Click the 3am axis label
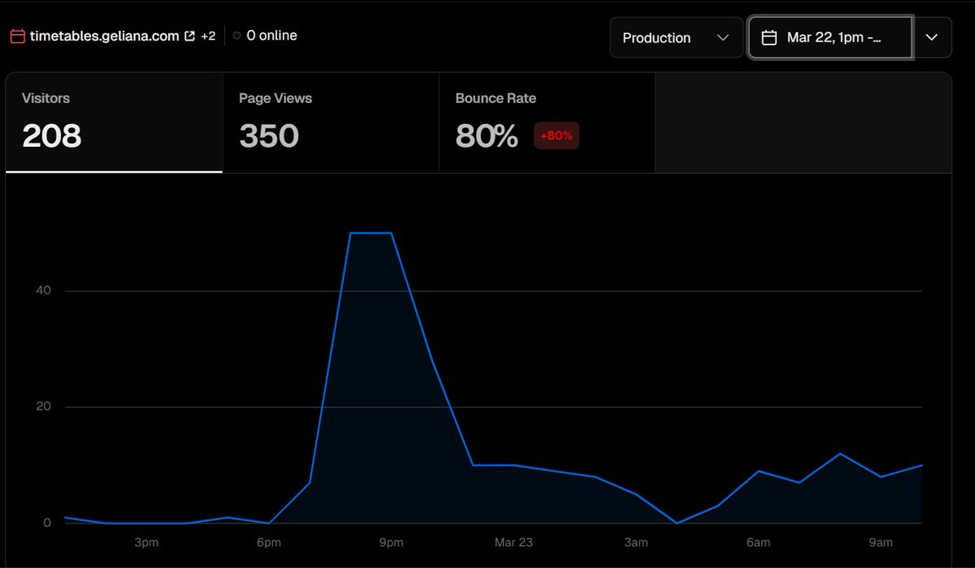 click(x=636, y=542)
